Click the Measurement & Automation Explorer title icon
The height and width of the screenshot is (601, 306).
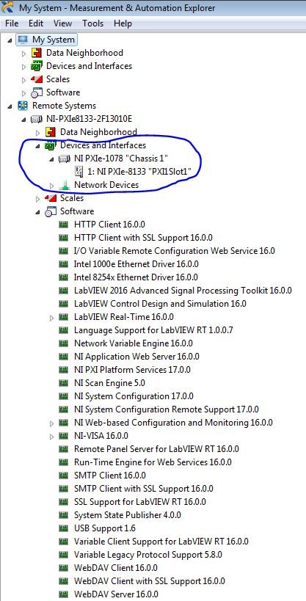point(7,7)
